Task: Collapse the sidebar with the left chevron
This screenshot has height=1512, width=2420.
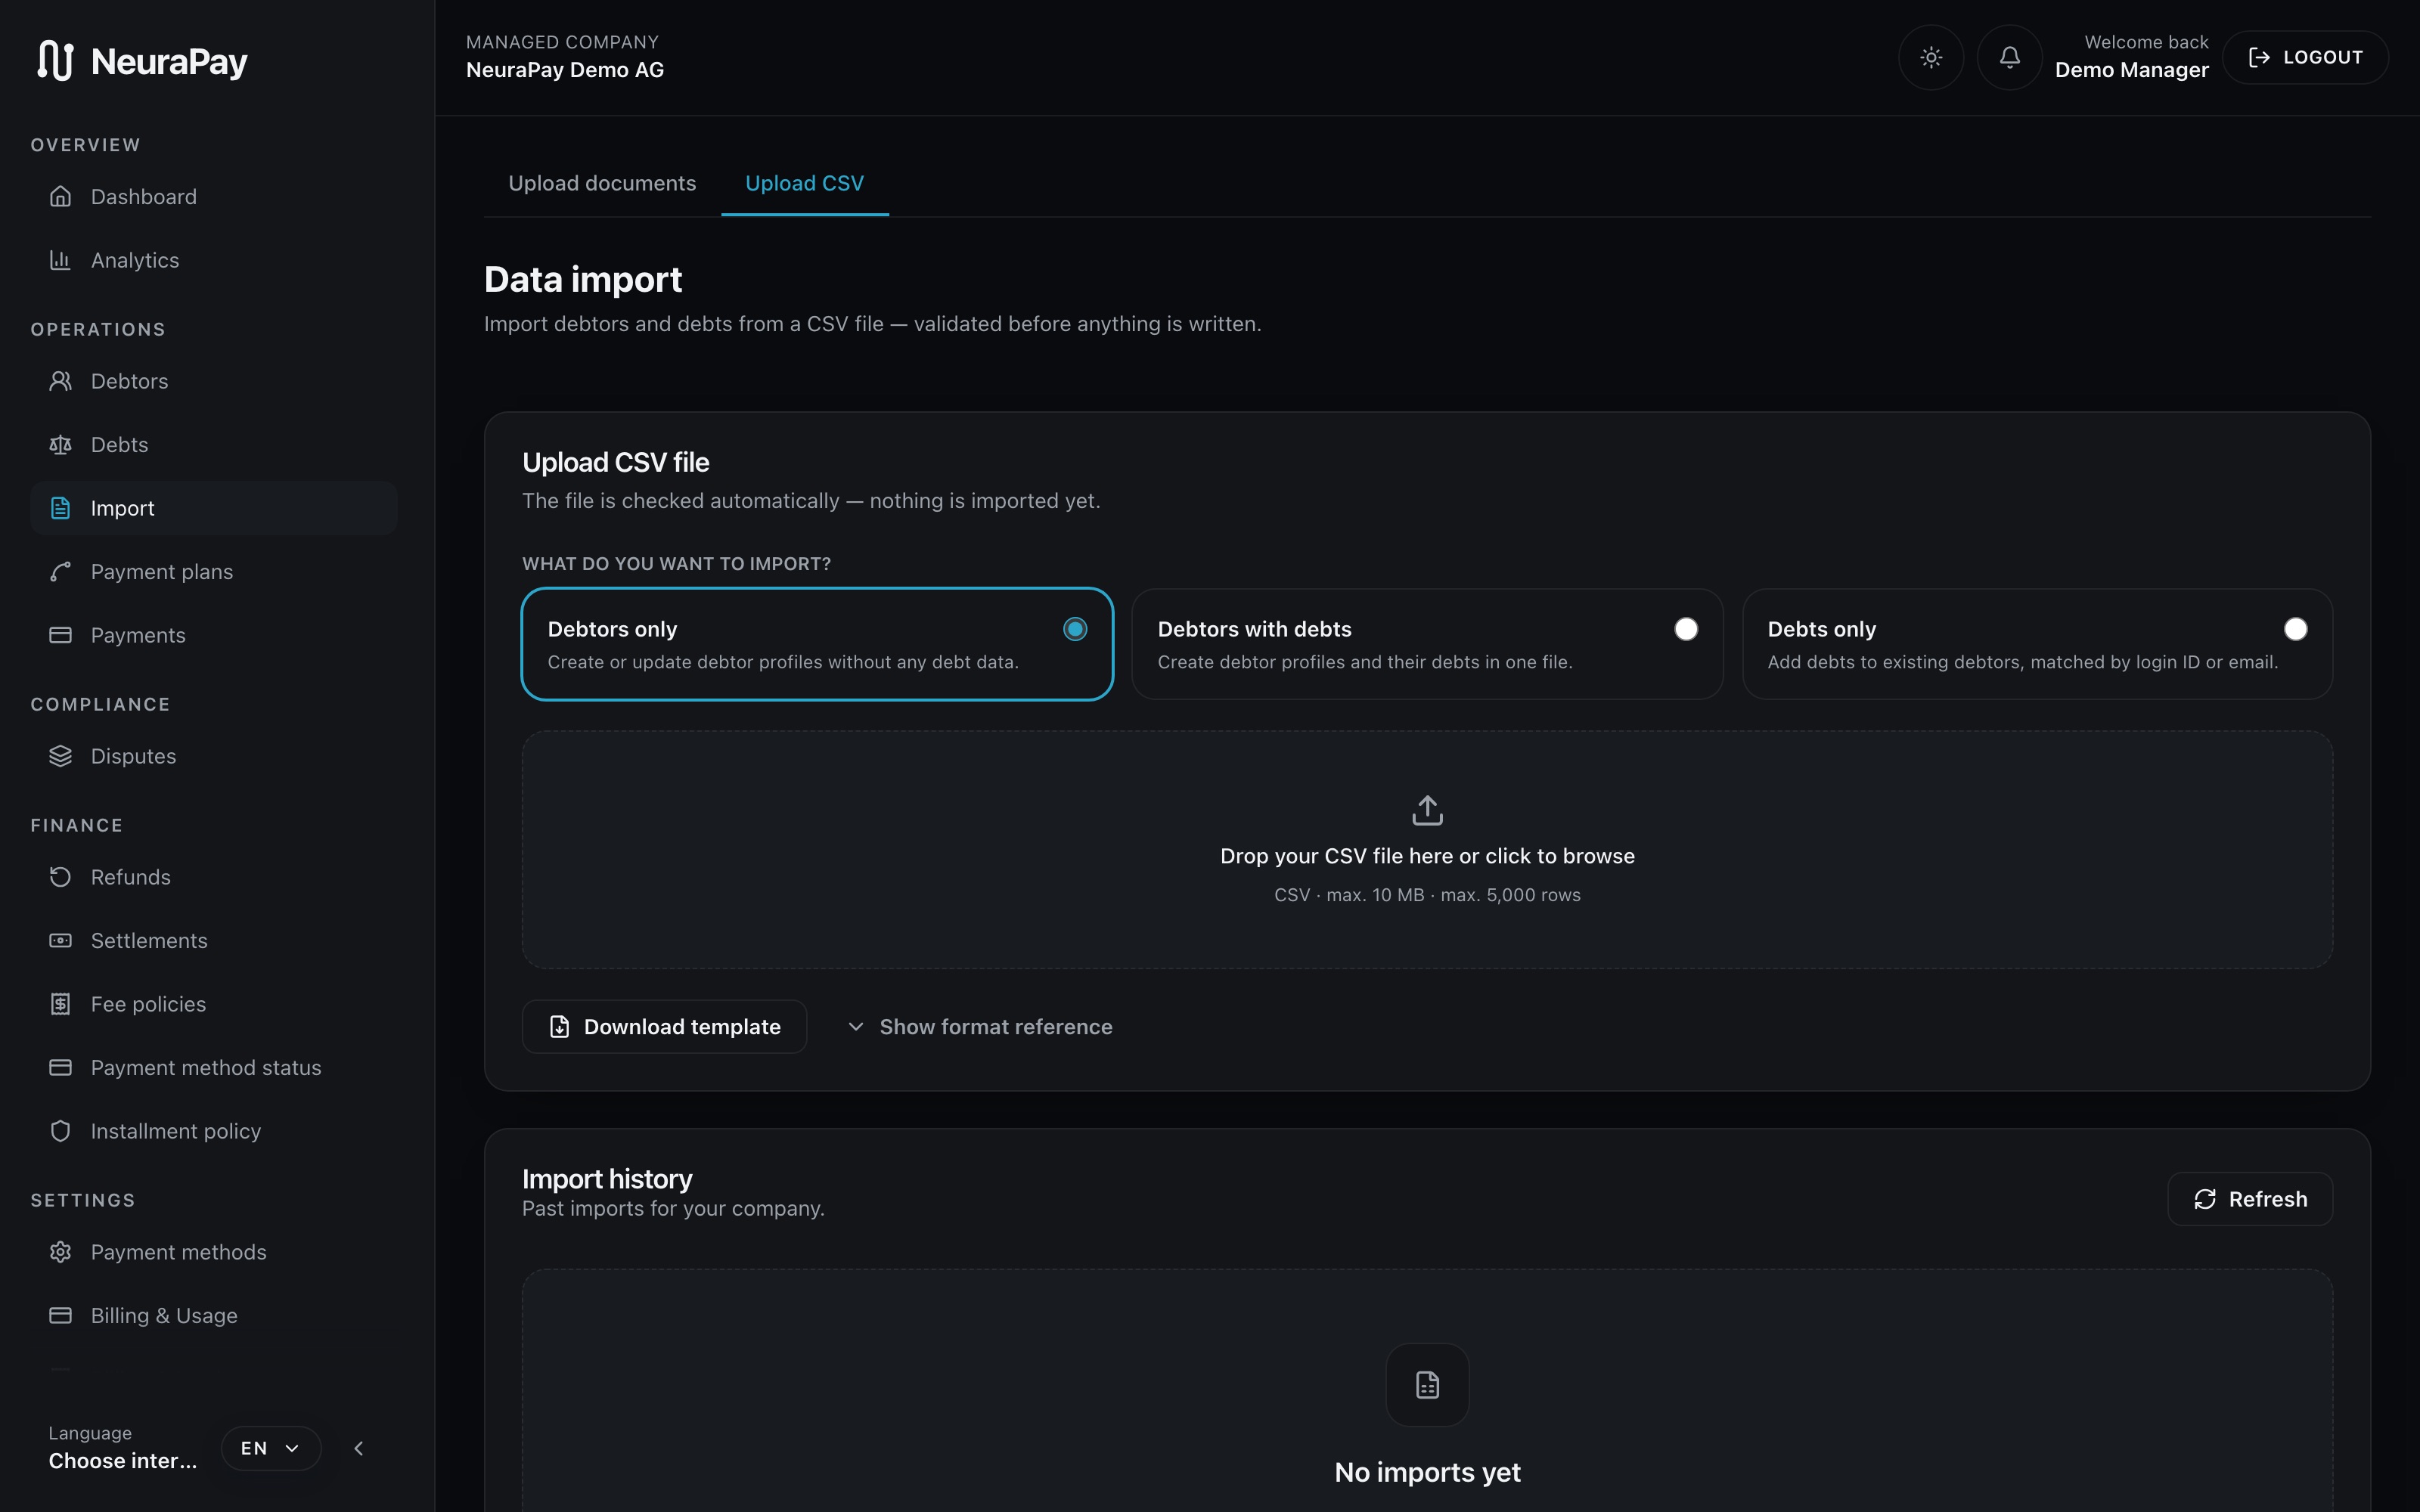Action: (x=359, y=1448)
